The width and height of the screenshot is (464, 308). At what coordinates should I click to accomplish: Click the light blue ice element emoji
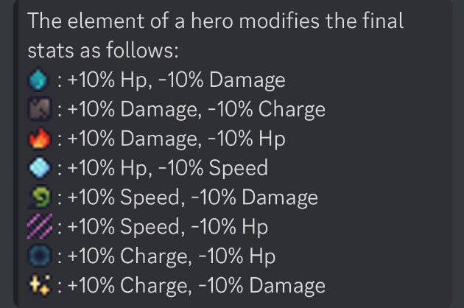40,167
